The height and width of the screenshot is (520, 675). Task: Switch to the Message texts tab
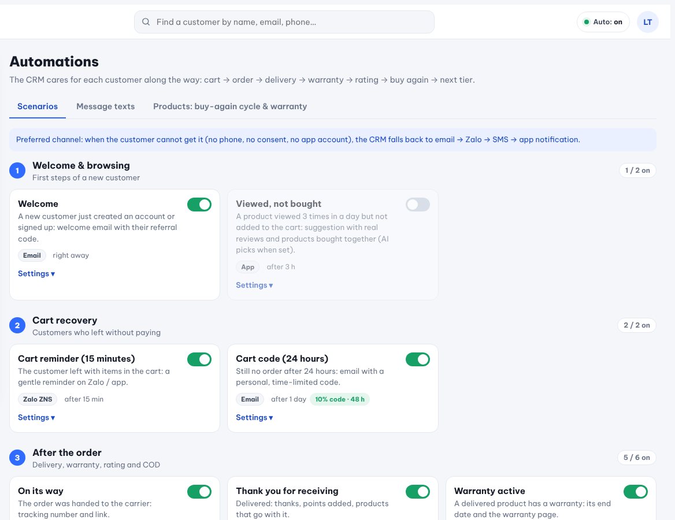[105, 106]
